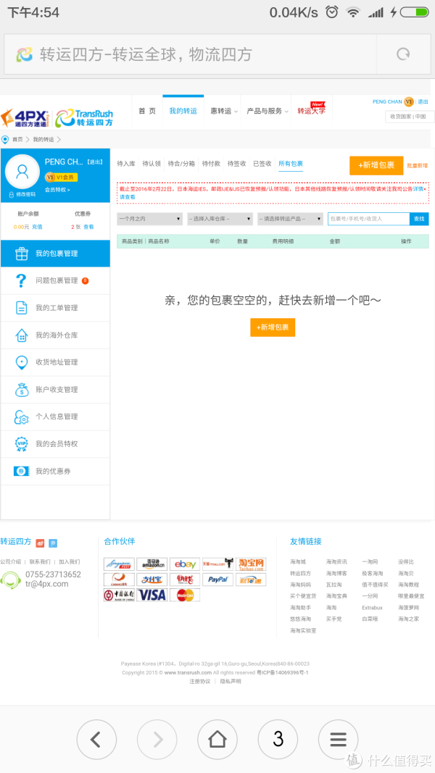Click the center +新增包裹 button below empty message
This screenshot has height=773, width=435.
273,327
